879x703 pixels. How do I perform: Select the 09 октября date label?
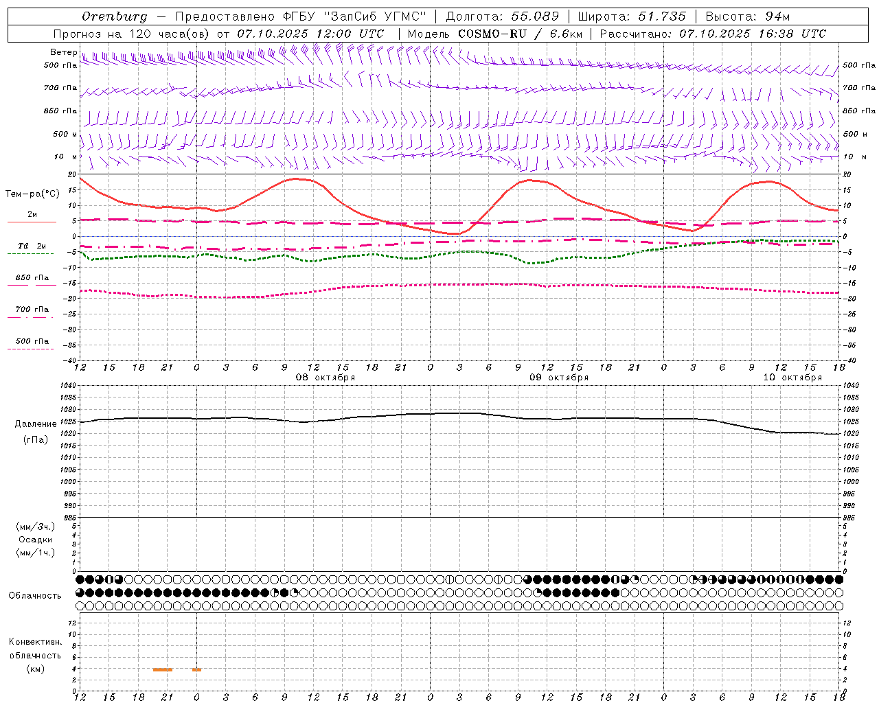pyautogui.click(x=559, y=378)
